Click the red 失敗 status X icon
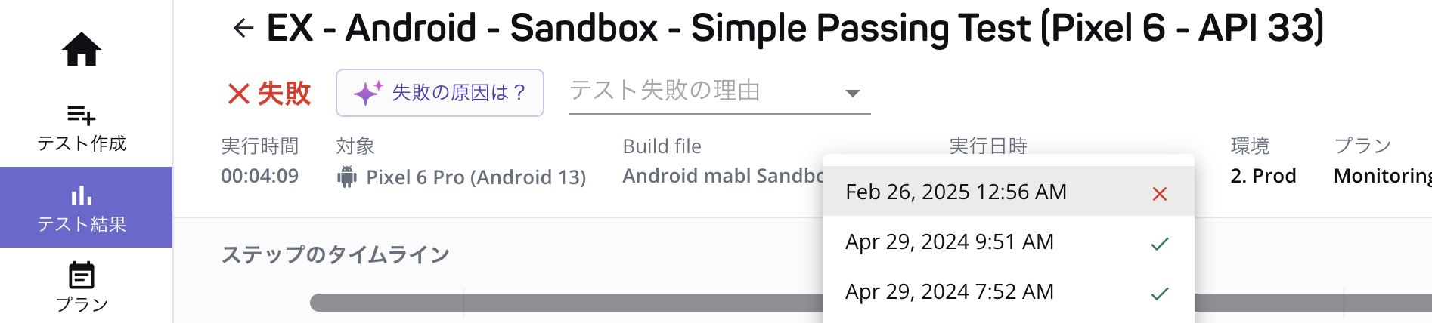 (x=239, y=94)
